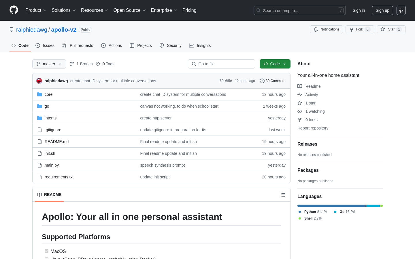Click the Search or jump to field
415x259 pixels.
pos(300,10)
